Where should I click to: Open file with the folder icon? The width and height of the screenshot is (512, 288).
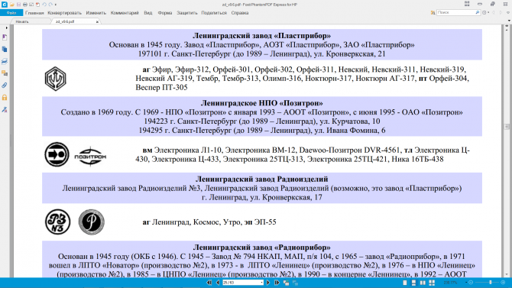pos(11,5)
